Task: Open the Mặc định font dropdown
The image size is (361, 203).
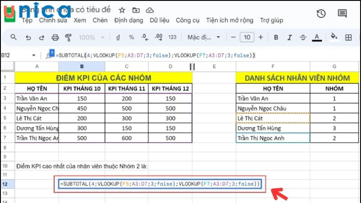Action: tap(204, 37)
